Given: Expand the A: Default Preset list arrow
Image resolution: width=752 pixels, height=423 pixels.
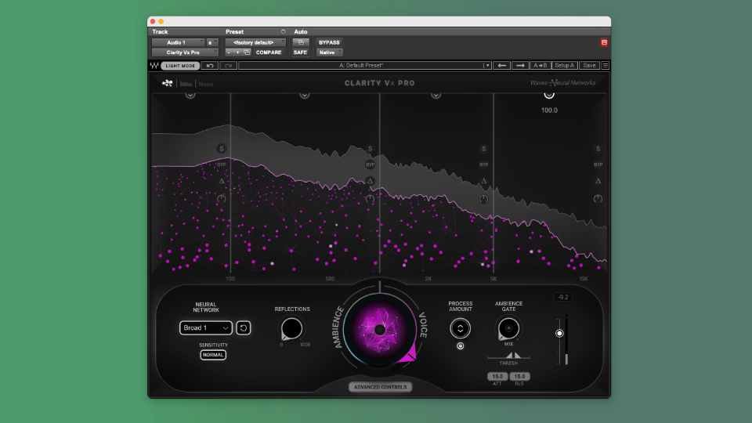Looking at the screenshot, I should coord(486,66).
